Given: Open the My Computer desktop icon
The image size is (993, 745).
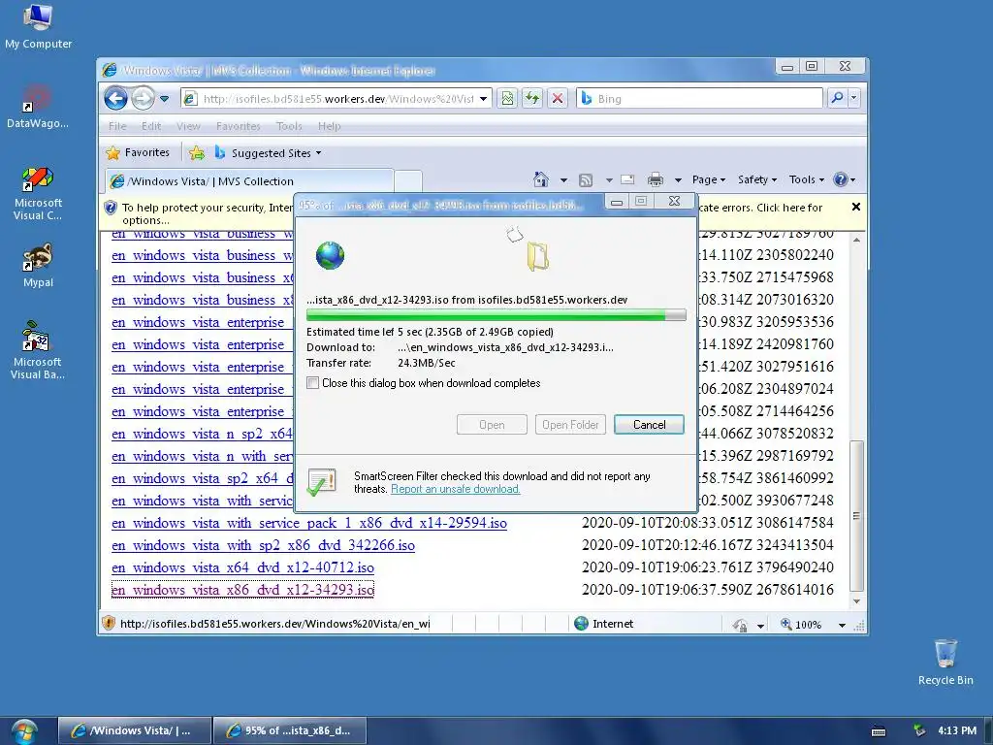Looking at the screenshot, I should (38, 26).
